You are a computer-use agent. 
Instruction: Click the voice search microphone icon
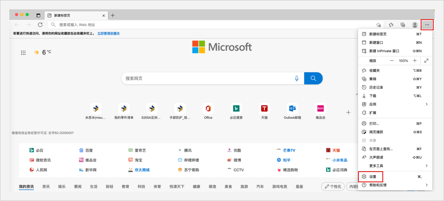coord(296,78)
